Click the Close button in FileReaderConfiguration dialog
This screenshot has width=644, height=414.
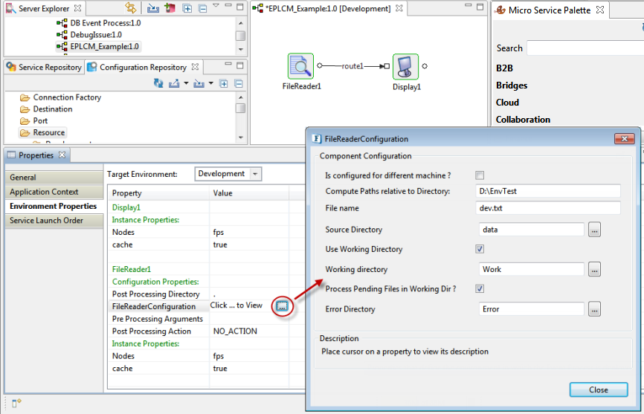point(598,389)
